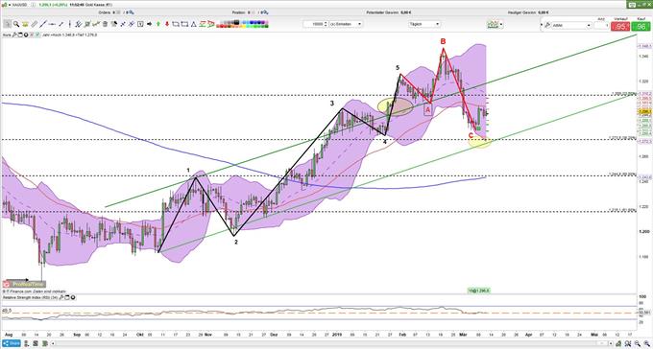The image size is (653, 349).
Task: Click the RSI panel round close icon
Action: coord(73,297)
